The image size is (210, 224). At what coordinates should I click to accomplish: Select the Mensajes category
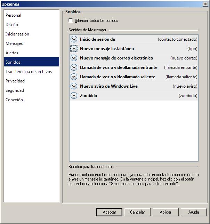(14, 43)
